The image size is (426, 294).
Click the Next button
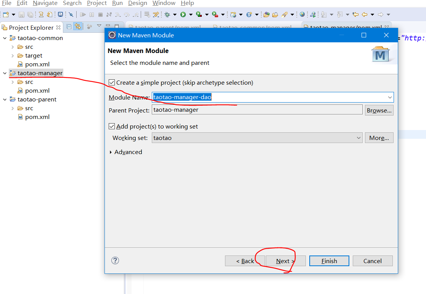(x=286, y=261)
